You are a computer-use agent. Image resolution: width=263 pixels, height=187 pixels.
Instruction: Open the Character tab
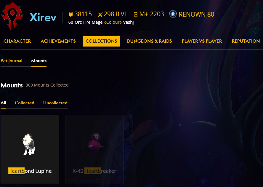click(x=17, y=41)
